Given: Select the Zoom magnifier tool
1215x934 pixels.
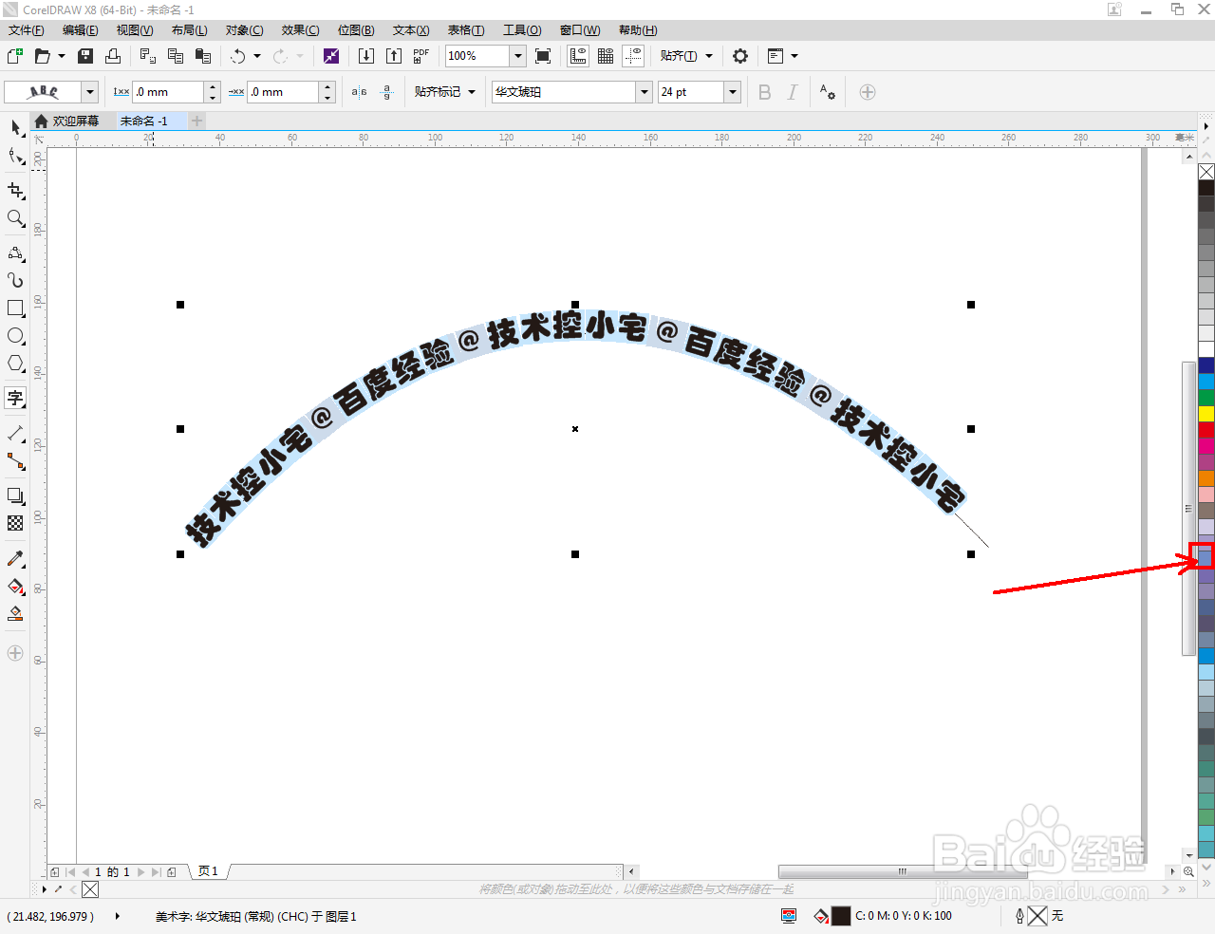Looking at the screenshot, I should (x=15, y=218).
